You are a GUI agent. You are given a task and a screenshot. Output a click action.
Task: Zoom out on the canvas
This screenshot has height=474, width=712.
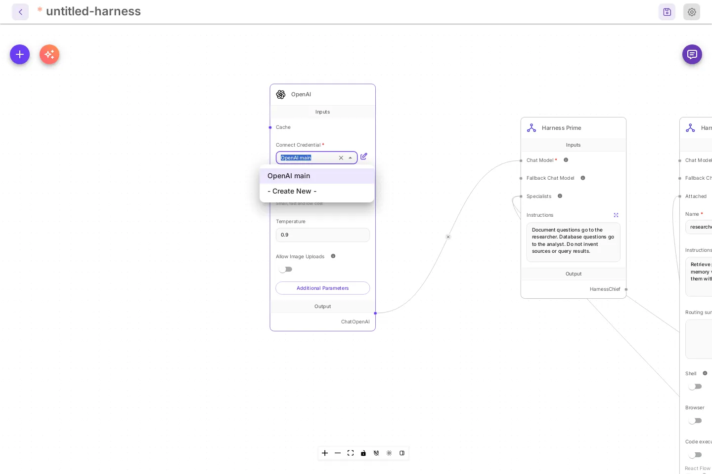[x=338, y=453]
